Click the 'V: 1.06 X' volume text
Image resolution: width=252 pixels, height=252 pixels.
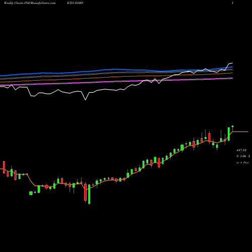pyautogui.click(x=243, y=156)
